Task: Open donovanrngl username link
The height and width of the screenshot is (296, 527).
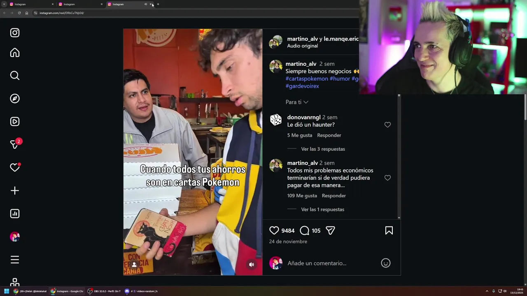Action: pos(304,117)
